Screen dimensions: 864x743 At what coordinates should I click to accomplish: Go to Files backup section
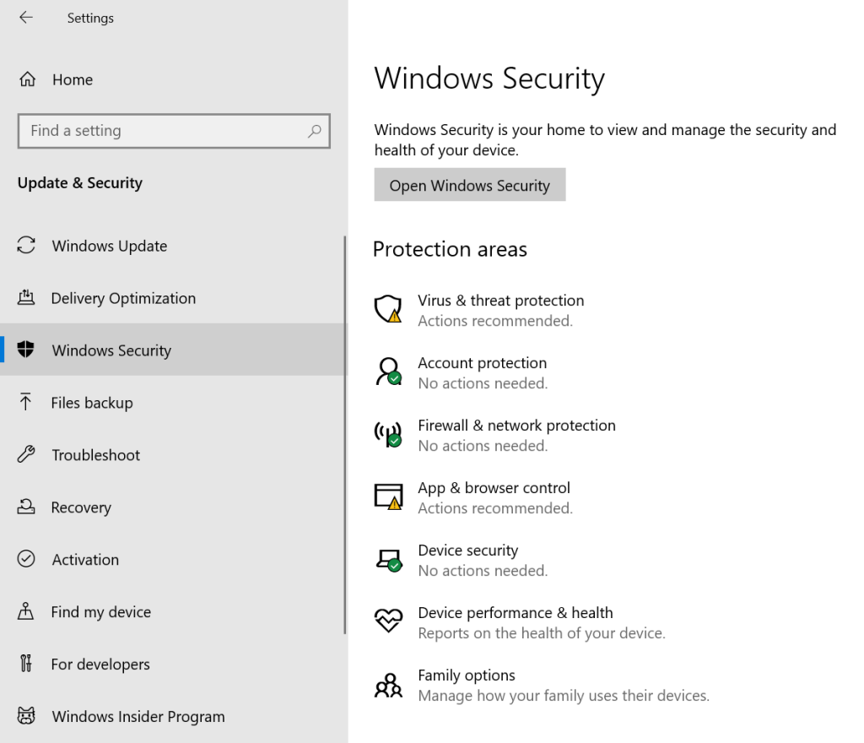click(x=91, y=403)
